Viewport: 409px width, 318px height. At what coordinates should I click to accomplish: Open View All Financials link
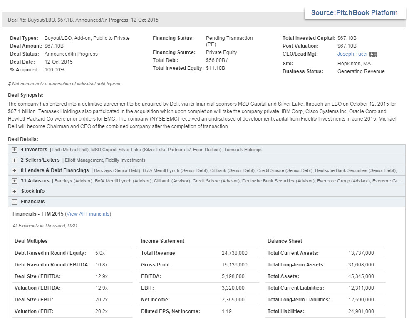(88, 214)
